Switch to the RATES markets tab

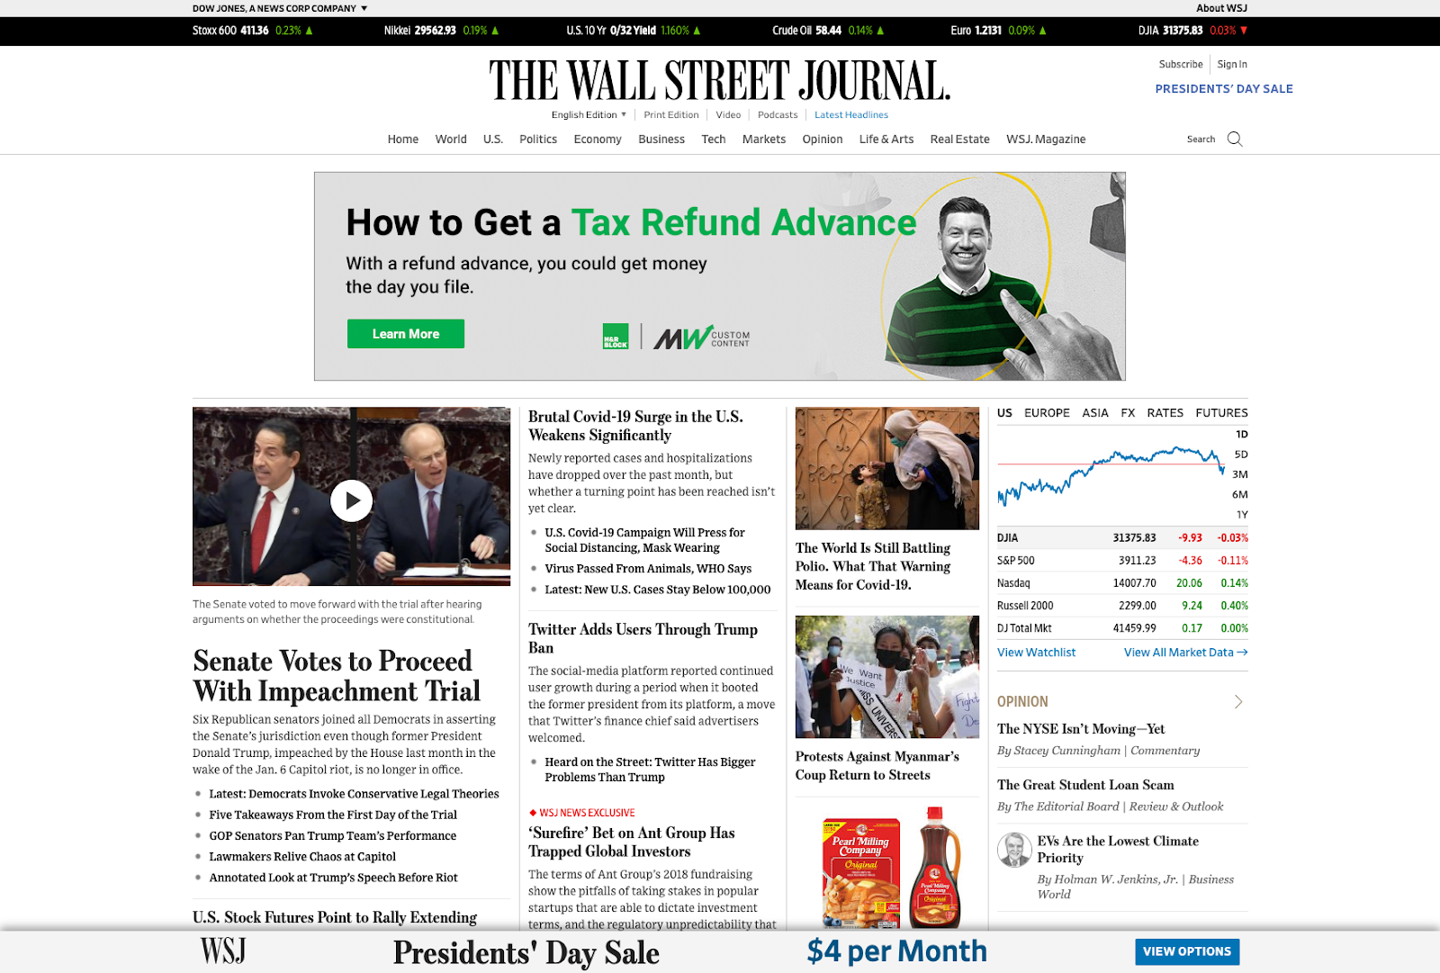1165,413
